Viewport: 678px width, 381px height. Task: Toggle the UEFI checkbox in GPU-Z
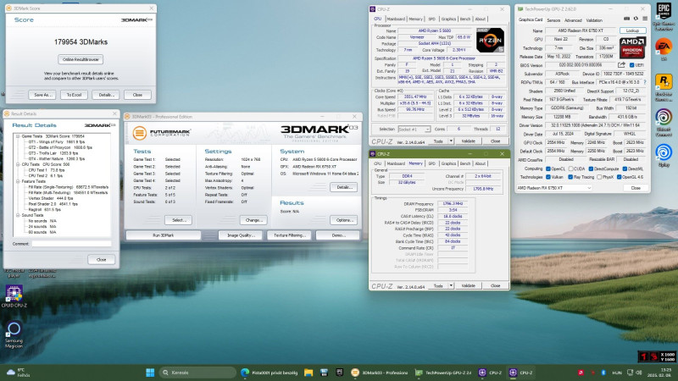click(x=631, y=65)
